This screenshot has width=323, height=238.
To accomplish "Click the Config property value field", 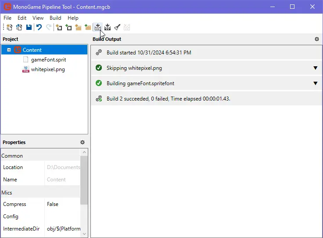I will click(x=62, y=216).
